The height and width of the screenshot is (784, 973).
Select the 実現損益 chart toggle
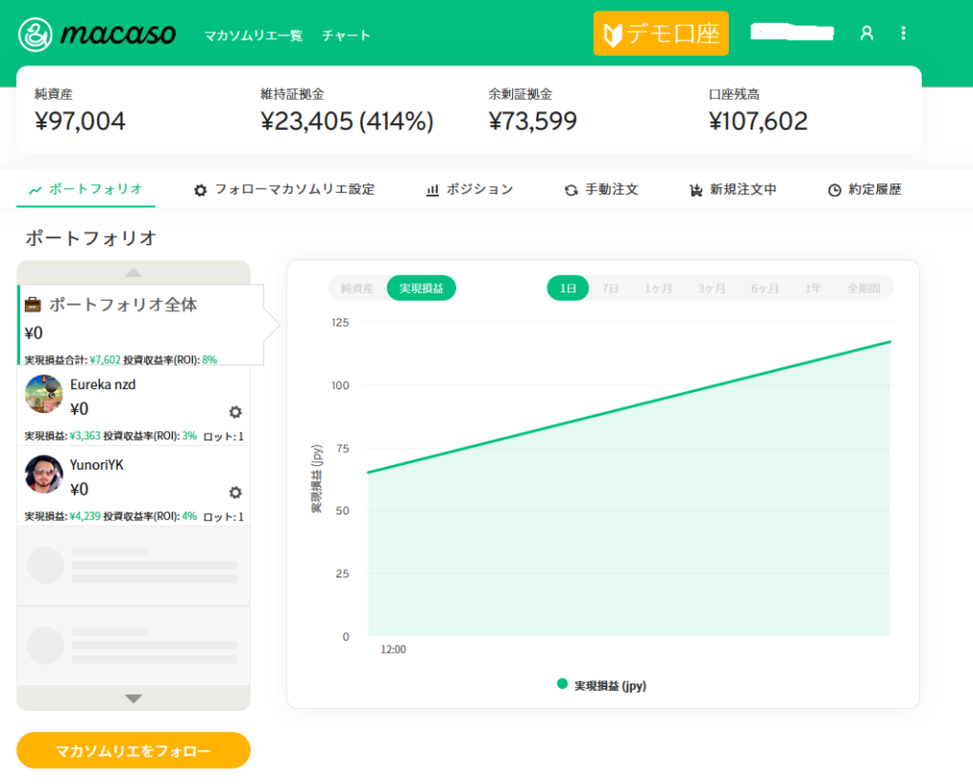(x=421, y=289)
